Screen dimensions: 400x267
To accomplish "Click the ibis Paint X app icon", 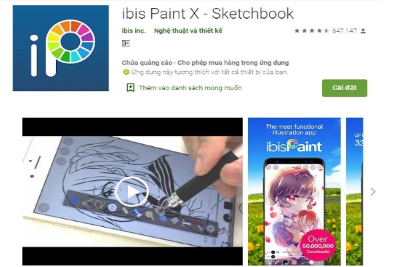I will [61, 48].
